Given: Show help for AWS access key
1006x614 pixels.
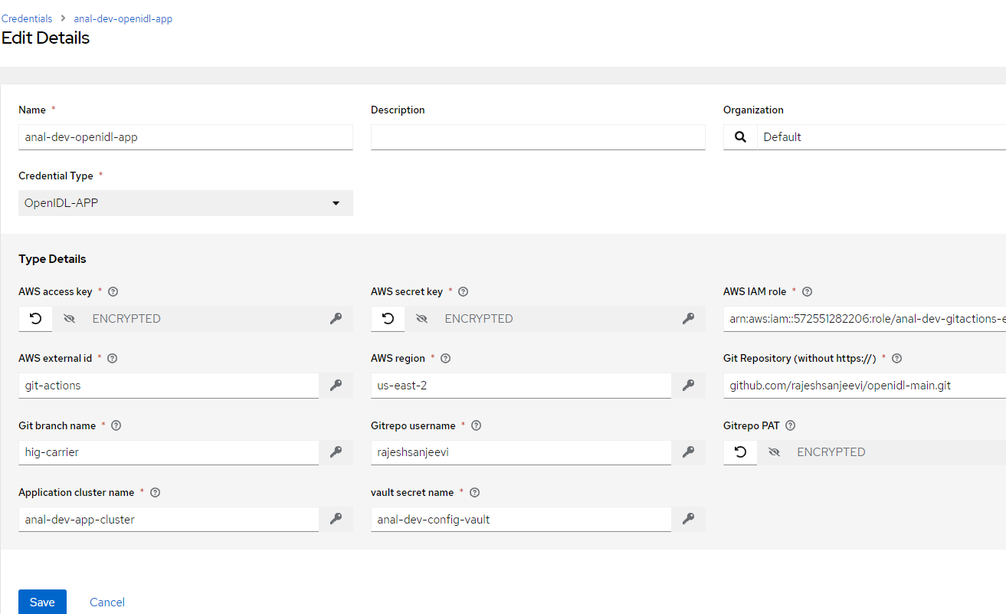Looking at the screenshot, I should point(113,292).
